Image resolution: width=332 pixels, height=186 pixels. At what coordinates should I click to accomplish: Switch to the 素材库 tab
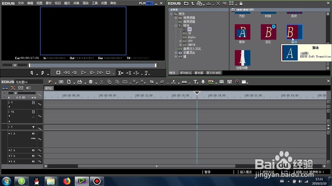(199, 73)
